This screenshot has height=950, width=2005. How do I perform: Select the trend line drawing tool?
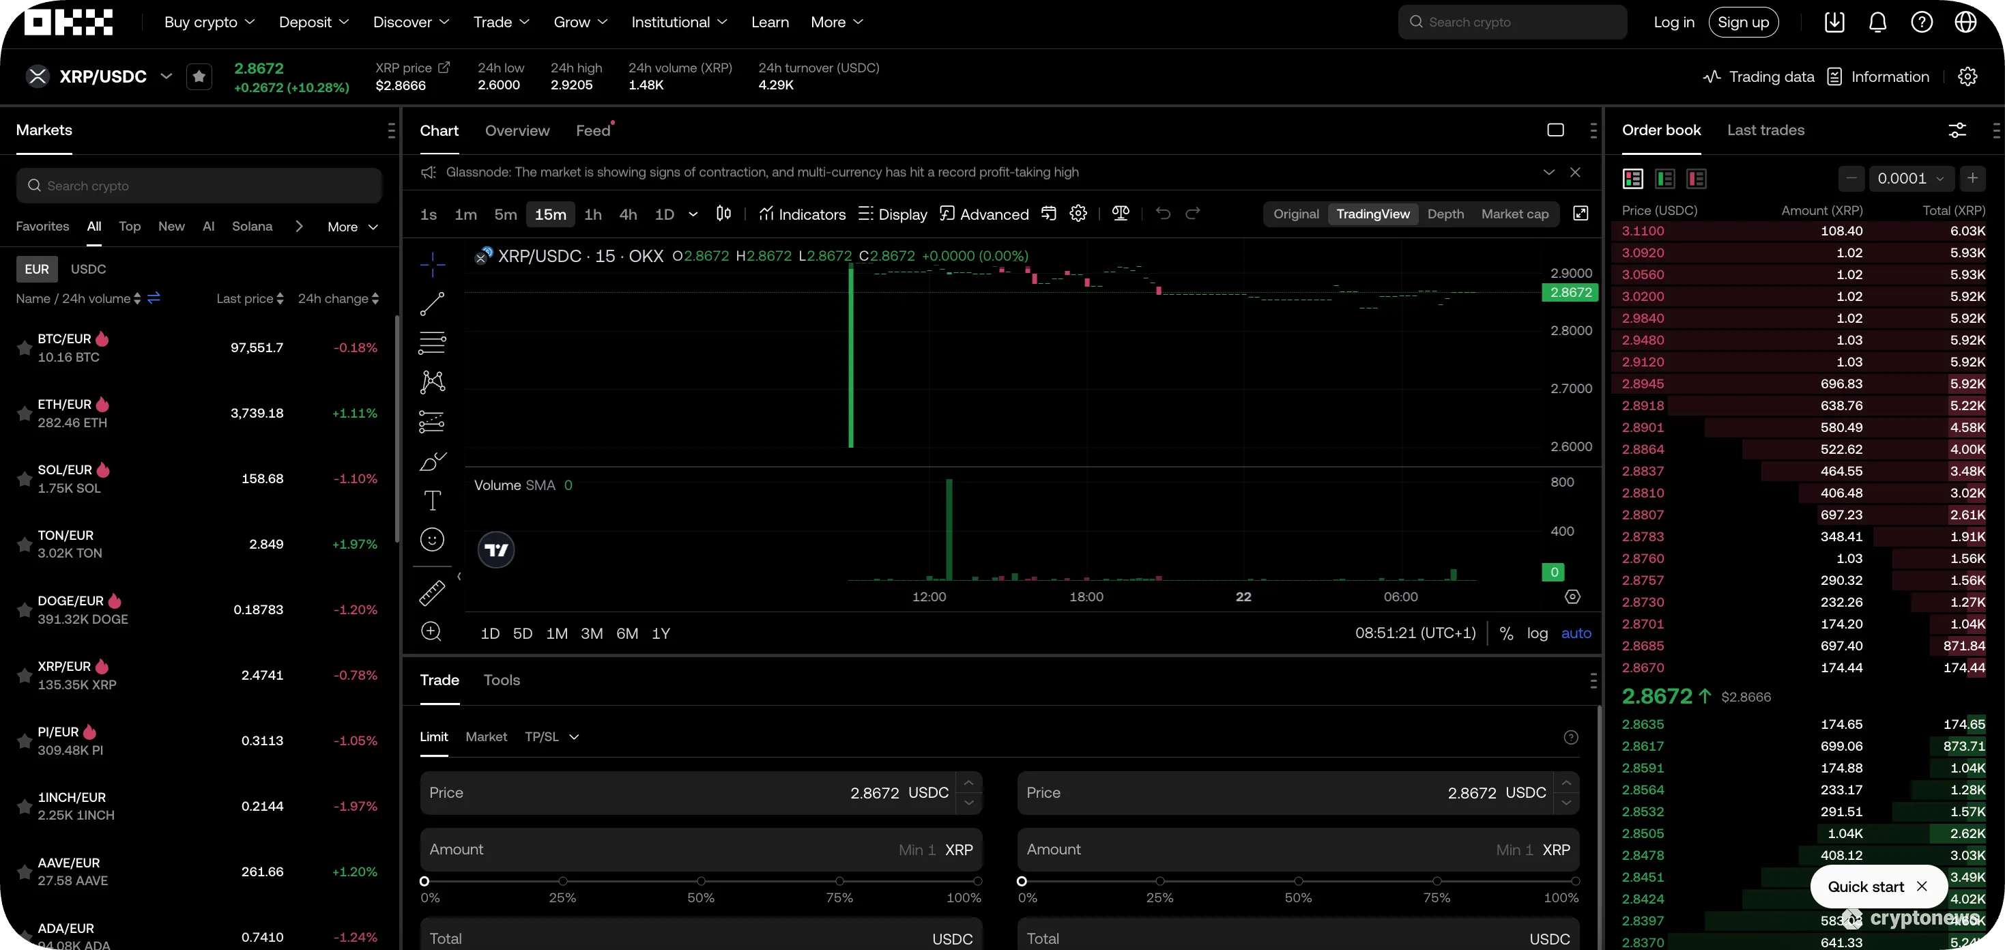[432, 304]
